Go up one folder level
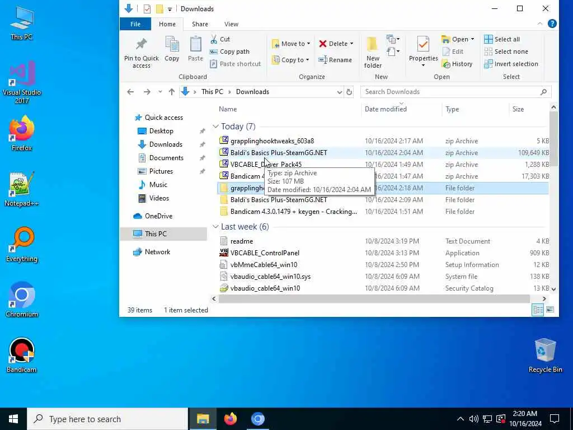Screen dimensions: 573x430 coord(172,92)
